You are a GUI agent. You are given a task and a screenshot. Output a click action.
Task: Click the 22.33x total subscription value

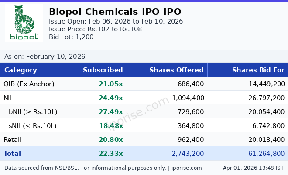110,154
